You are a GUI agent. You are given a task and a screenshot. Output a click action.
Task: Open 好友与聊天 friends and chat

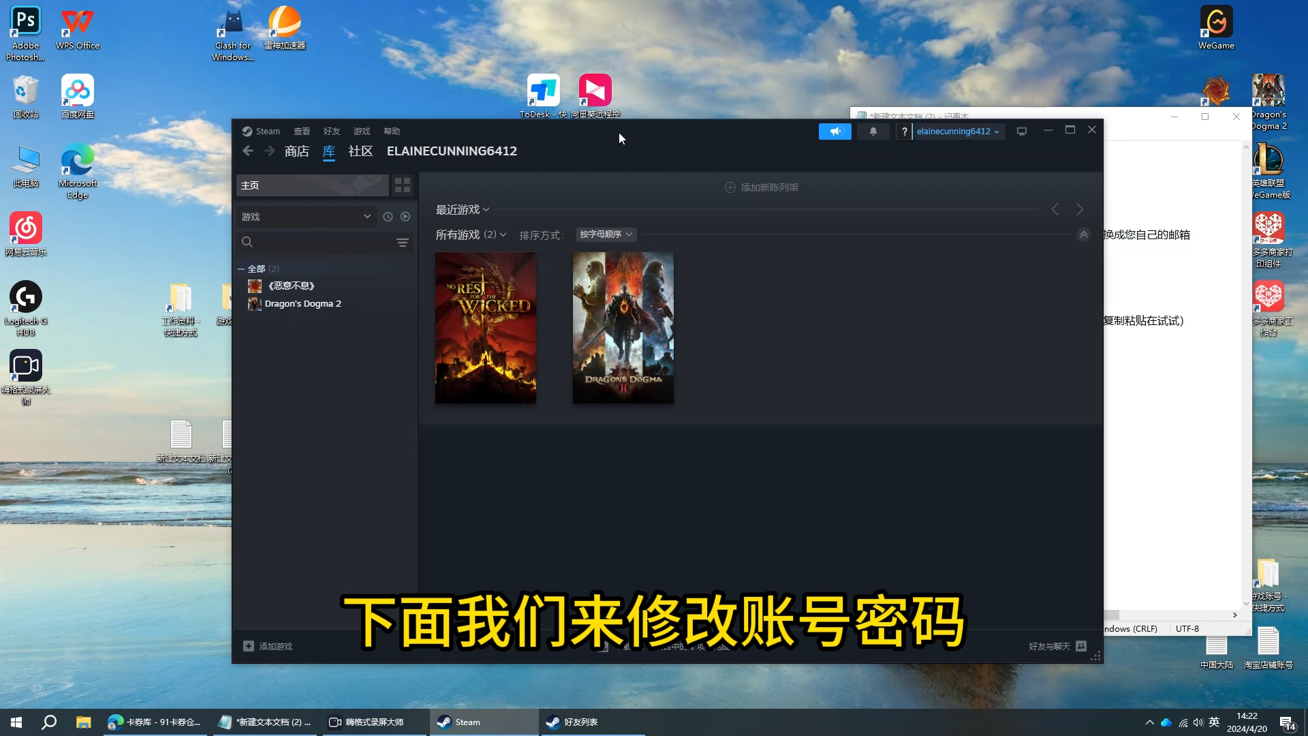(x=1057, y=646)
